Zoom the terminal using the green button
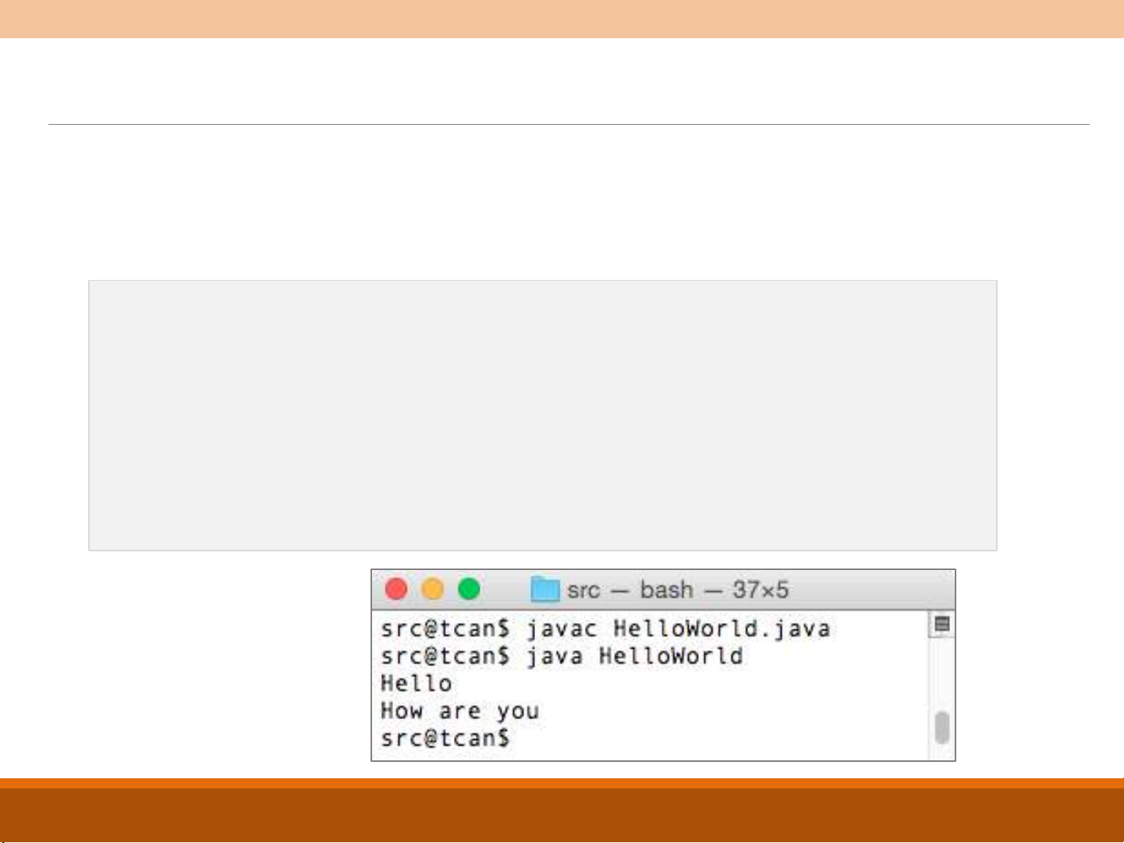The image size is (1124, 843). [469, 589]
